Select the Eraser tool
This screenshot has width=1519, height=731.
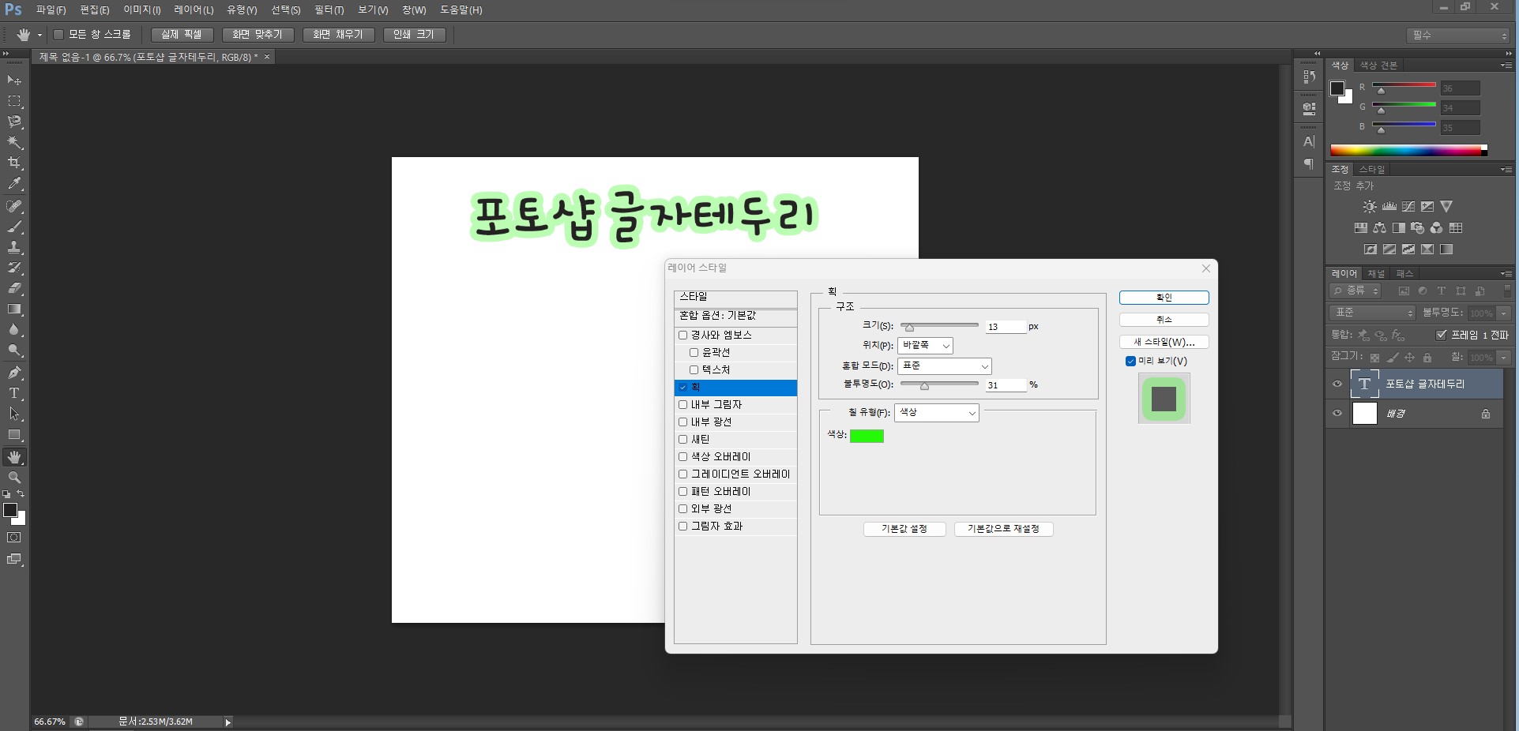point(14,288)
